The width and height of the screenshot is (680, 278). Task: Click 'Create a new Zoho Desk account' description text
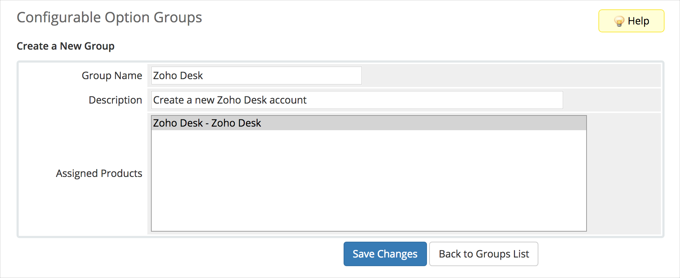tap(230, 100)
